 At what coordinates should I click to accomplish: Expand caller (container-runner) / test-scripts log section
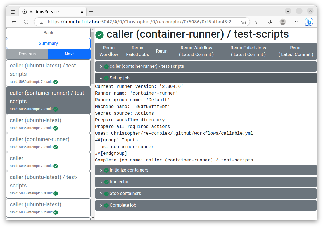coord(206,66)
